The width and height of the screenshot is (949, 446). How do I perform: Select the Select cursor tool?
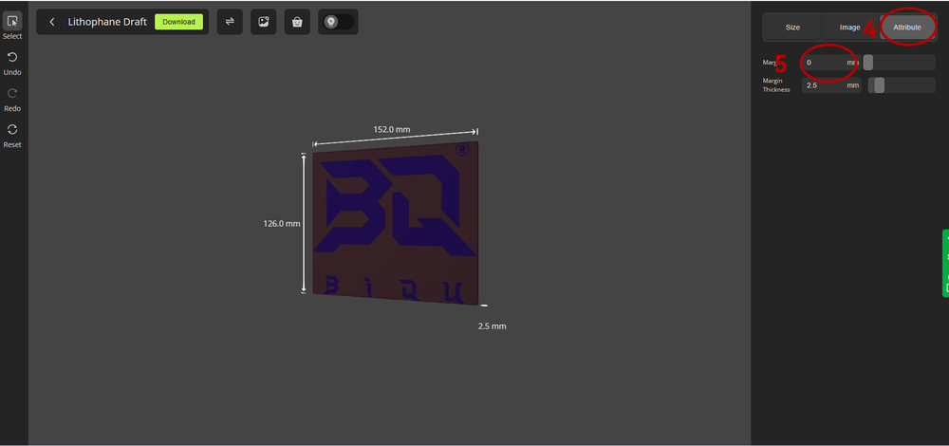tap(12, 22)
